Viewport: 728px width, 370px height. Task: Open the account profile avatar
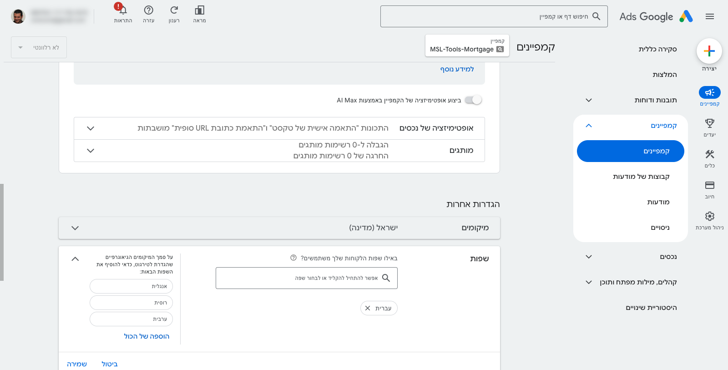18,16
